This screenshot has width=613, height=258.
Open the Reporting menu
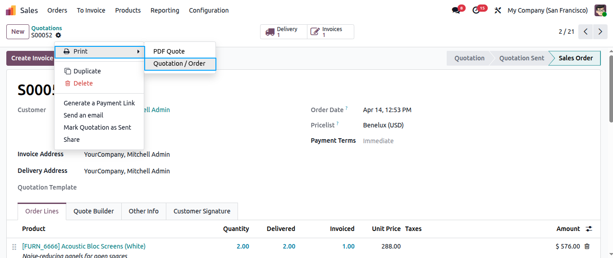pos(165,10)
